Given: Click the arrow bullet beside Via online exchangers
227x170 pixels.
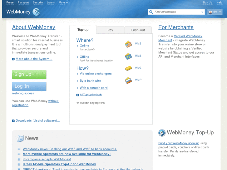Looking at the screenshot, I should [x=78, y=74].
